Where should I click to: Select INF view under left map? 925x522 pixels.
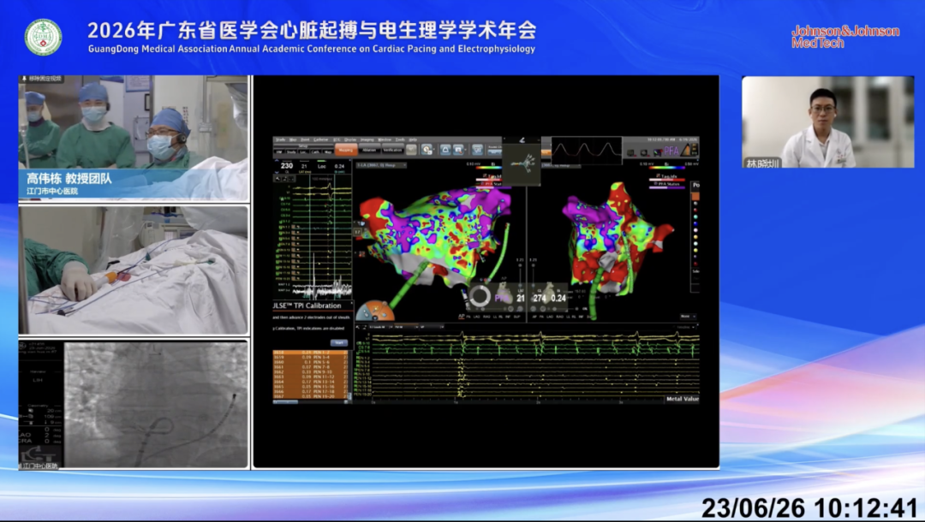pyautogui.click(x=507, y=317)
